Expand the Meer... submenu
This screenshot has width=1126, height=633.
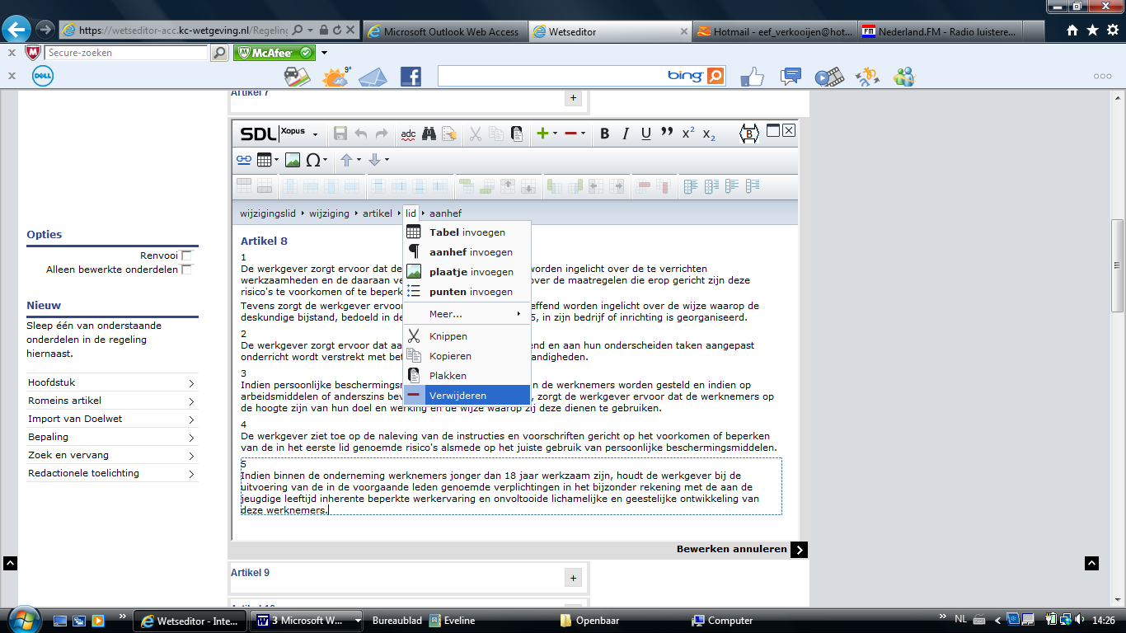tap(467, 314)
